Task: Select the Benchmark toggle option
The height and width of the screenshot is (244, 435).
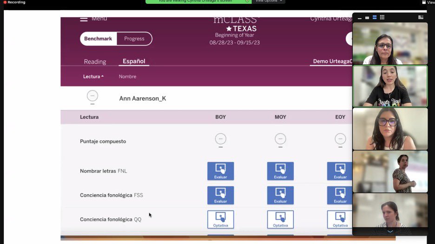Action: [98, 39]
